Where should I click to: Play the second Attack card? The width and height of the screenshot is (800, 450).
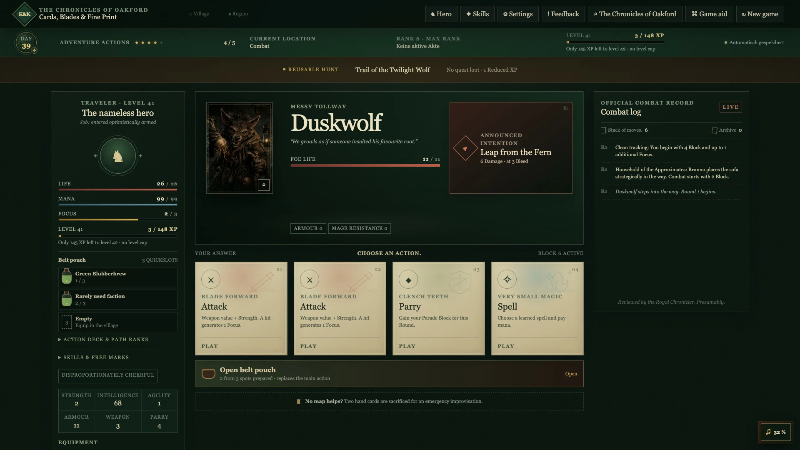(340, 308)
